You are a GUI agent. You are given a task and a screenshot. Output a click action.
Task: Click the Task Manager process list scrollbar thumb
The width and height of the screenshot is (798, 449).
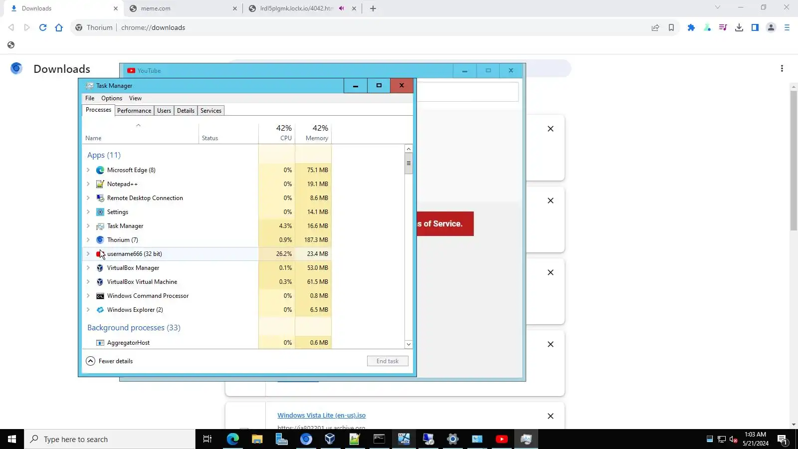[408, 163]
